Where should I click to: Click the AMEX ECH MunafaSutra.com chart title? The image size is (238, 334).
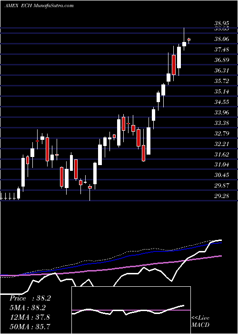click(39, 6)
